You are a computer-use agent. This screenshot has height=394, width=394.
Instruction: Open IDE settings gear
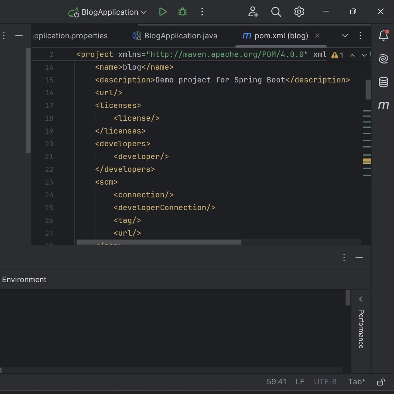[x=299, y=12]
